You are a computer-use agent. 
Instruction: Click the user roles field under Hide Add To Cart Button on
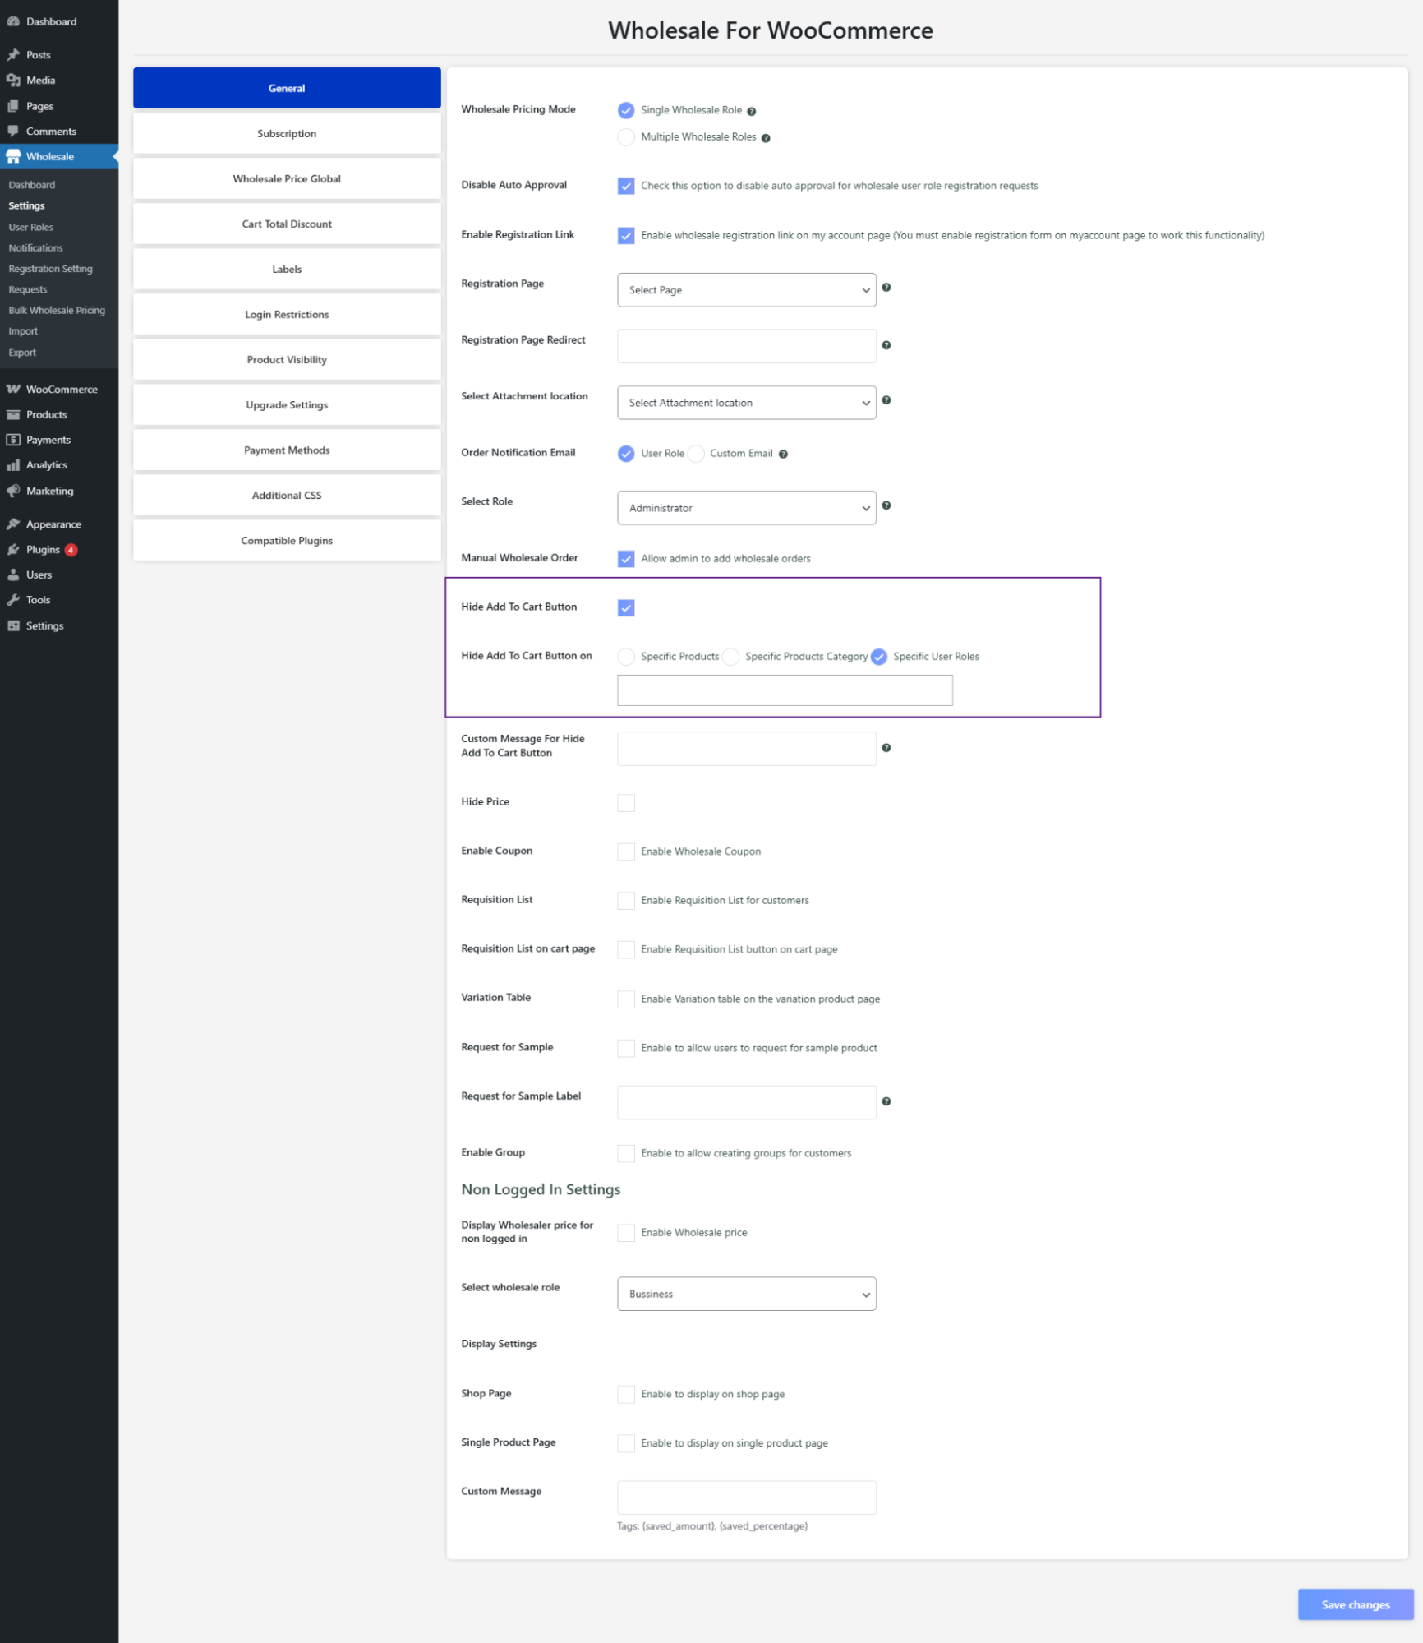(x=785, y=690)
